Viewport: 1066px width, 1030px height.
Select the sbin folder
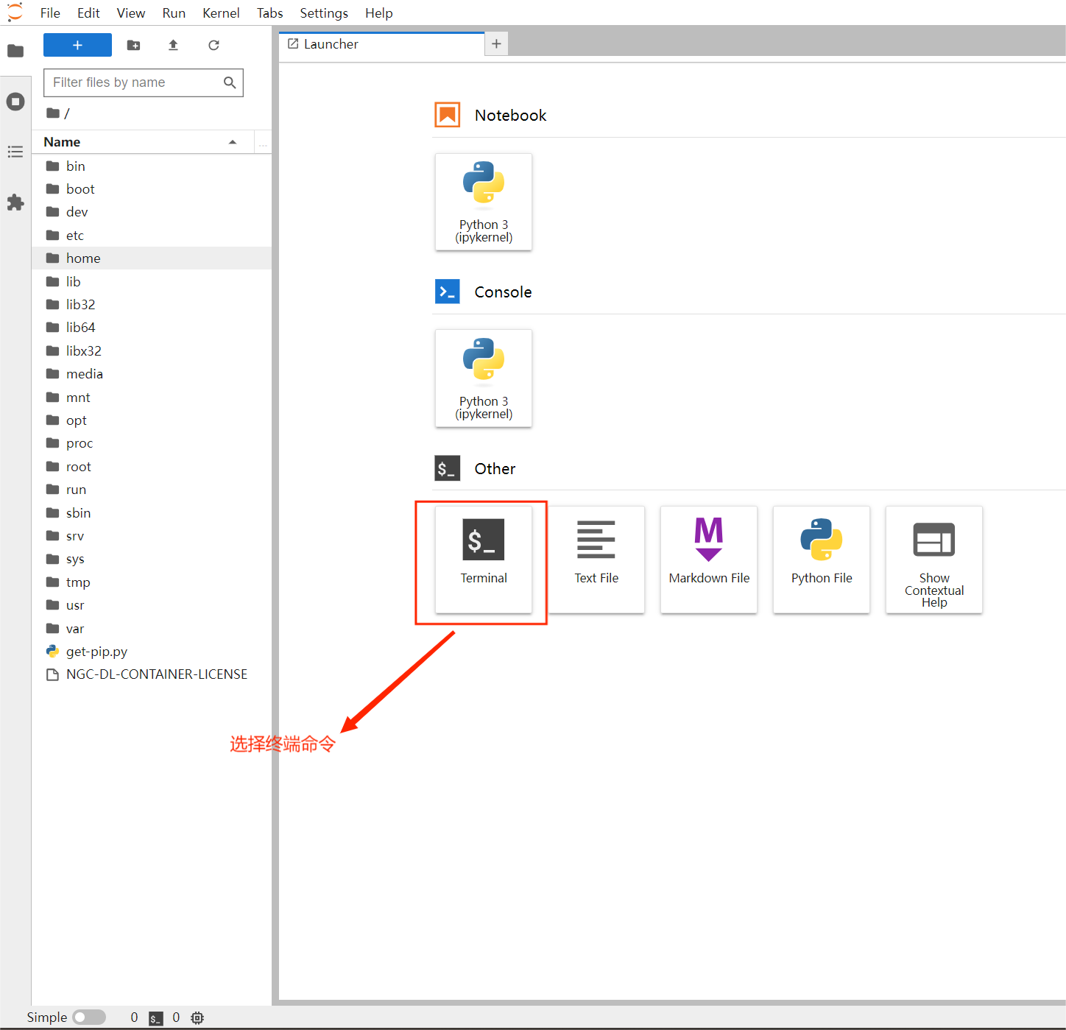coord(152,513)
